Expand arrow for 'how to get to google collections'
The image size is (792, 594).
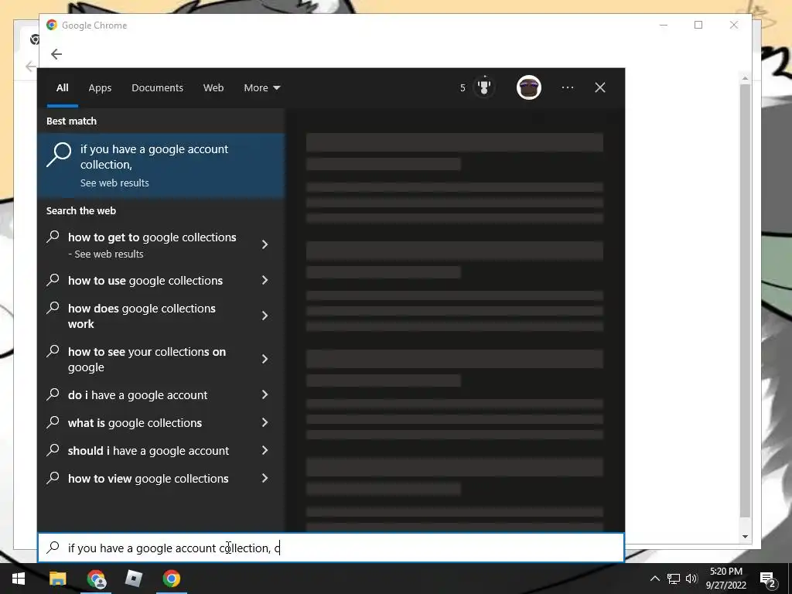tap(265, 244)
